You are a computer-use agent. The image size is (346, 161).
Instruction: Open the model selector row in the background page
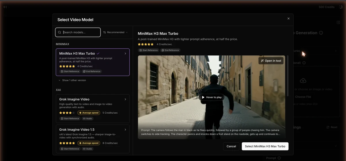tap(317, 51)
